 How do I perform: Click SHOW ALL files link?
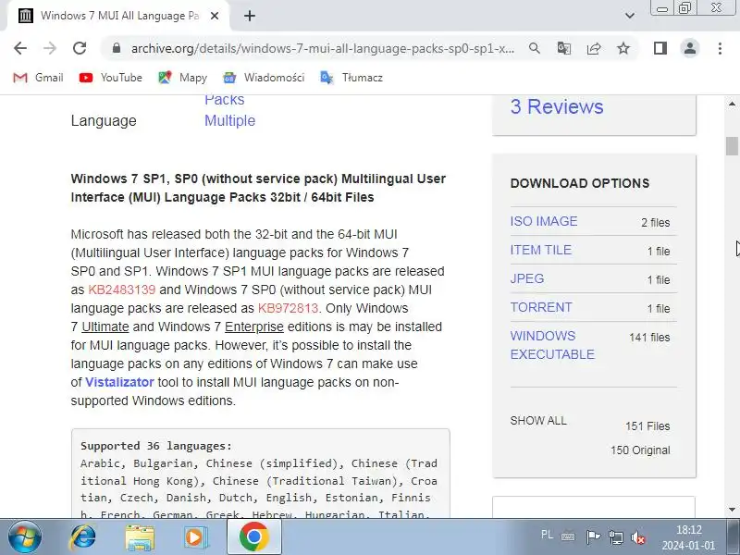click(538, 421)
